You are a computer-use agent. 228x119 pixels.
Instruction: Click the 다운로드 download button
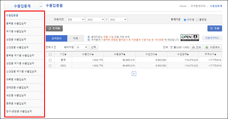(x=213, y=47)
